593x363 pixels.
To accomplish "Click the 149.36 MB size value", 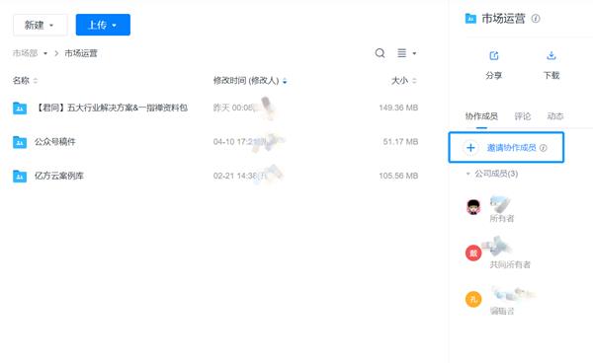I will [x=398, y=108].
